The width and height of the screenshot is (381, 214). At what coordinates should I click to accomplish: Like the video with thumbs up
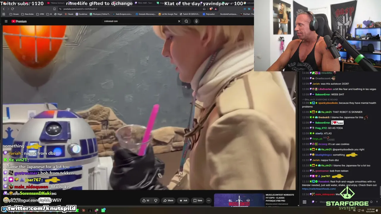146,201
